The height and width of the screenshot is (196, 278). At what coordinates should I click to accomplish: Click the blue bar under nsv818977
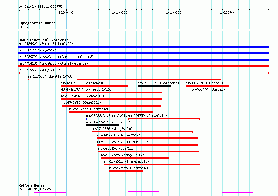click(144, 53)
